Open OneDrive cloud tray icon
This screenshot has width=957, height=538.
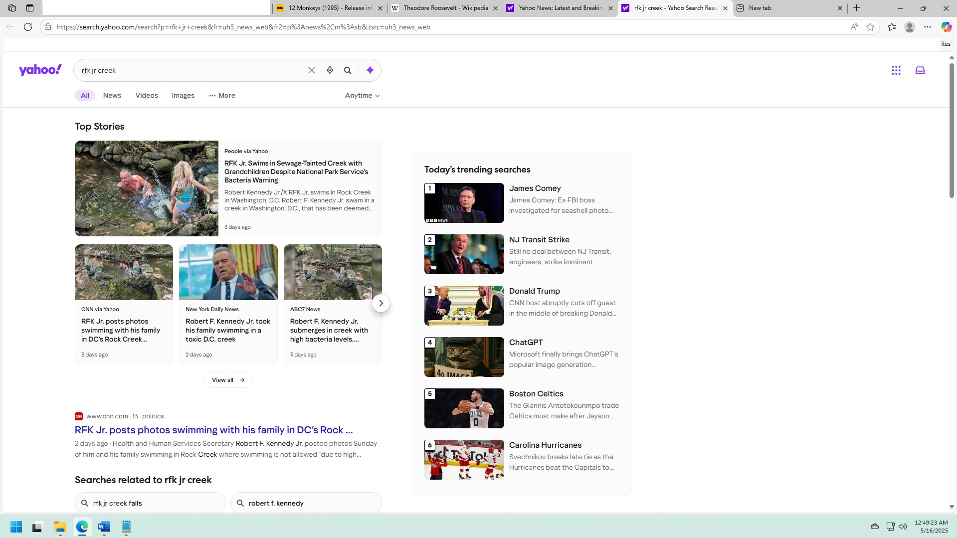tap(875, 527)
